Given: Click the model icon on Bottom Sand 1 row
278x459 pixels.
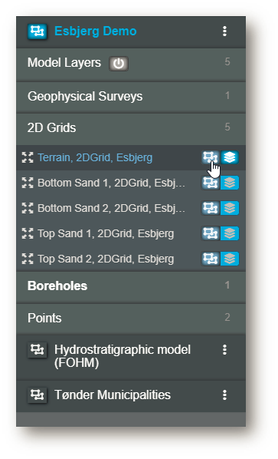Looking at the screenshot, I should point(211,183).
